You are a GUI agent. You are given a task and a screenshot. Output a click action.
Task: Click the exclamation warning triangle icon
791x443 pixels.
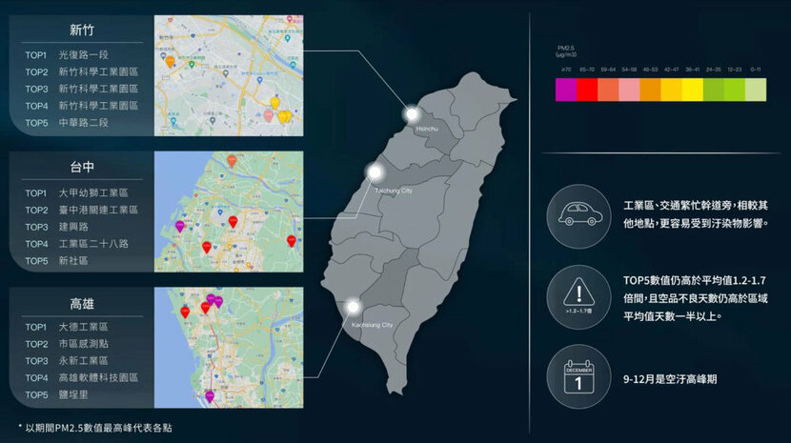pos(578,294)
